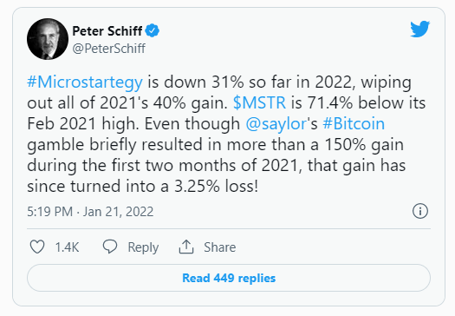Open the @PeterSchiff handle link

click(109, 49)
